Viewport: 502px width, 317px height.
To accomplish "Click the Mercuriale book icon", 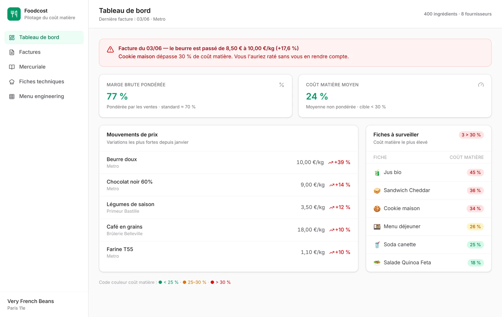I will click(12, 67).
